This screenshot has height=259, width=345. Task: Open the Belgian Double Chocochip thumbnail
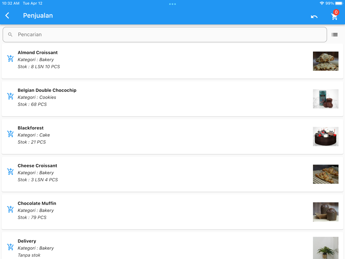(326, 99)
